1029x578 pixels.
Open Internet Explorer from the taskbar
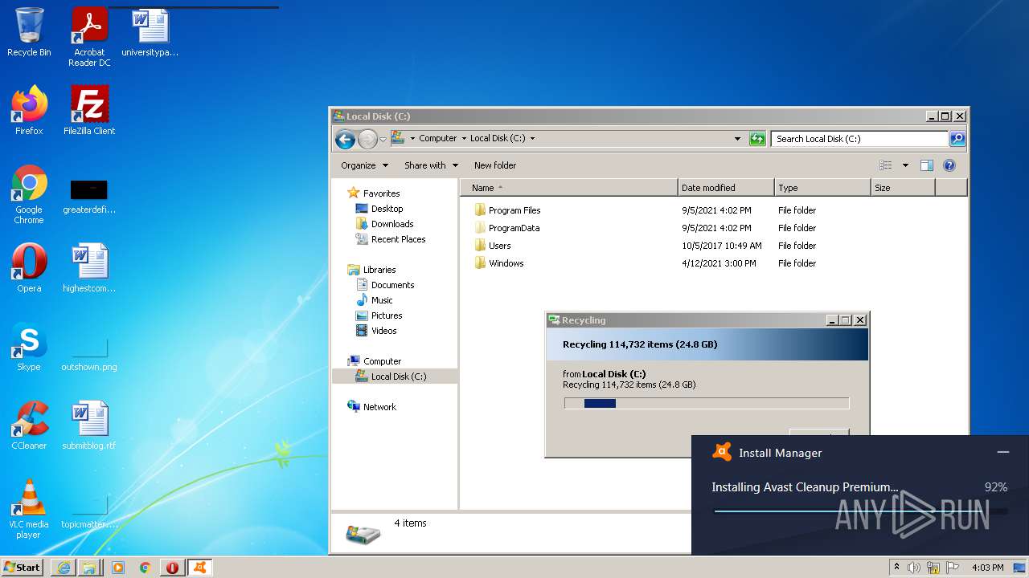coord(64,568)
